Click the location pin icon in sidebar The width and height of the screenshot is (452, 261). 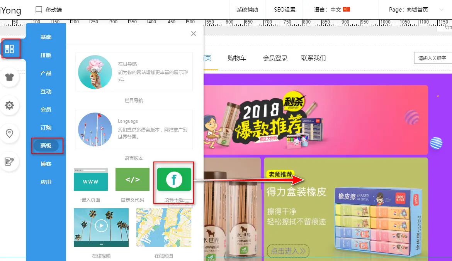coord(10,133)
